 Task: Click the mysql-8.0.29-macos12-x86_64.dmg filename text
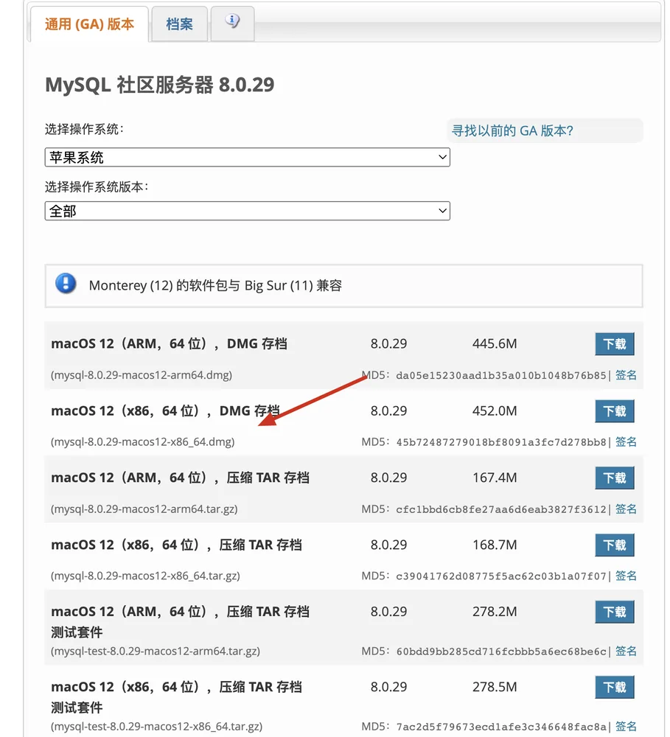pyautogui.click(x=142, y=441)
